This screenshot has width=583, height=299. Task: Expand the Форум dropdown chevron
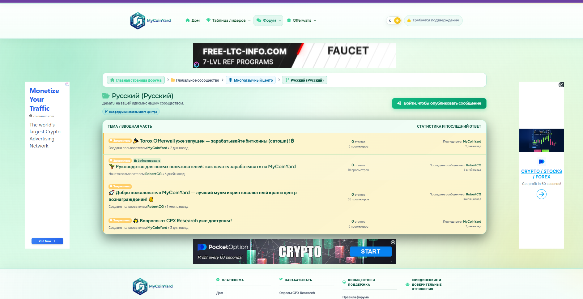[x=280, y=21]
